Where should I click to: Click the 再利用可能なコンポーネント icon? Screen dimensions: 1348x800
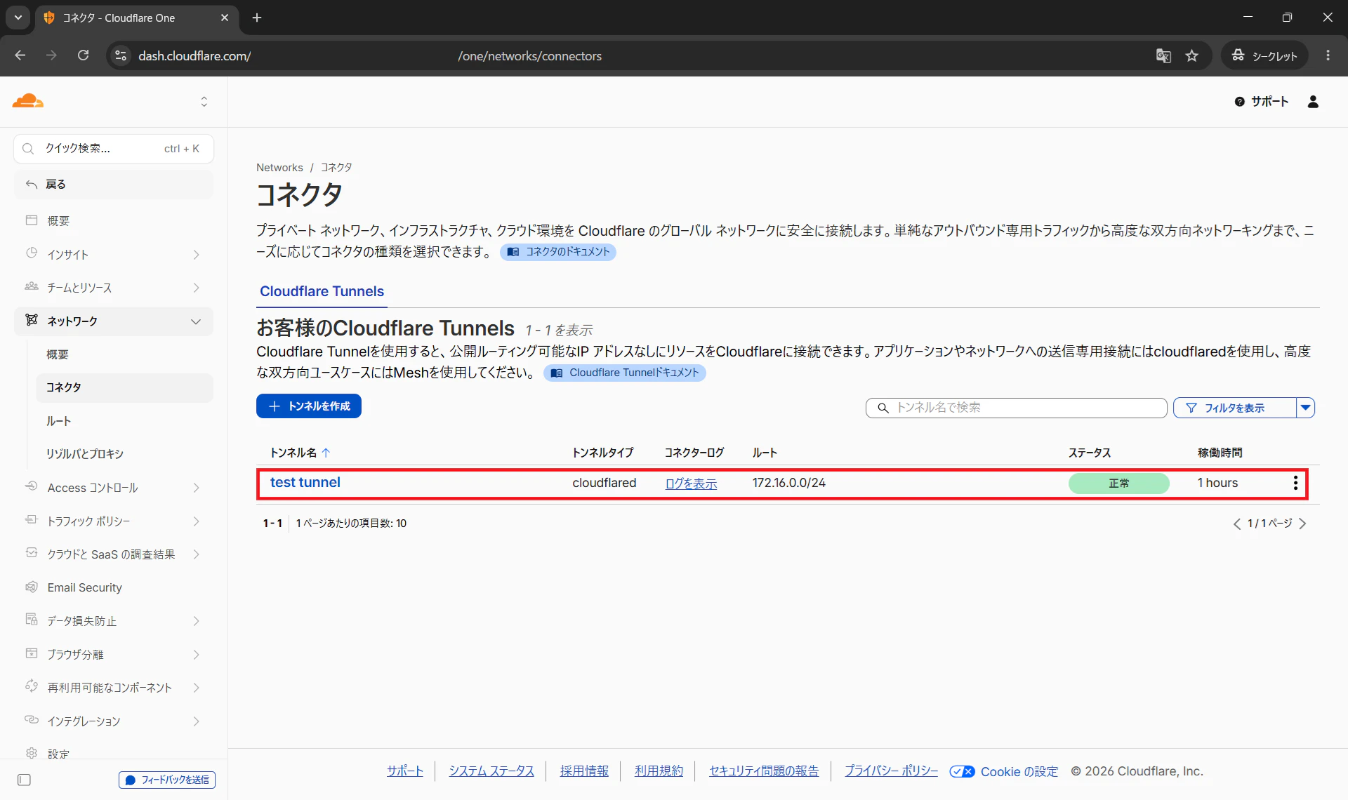32,686
